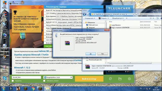Cancel deletion with the Нет button
The width and height of the screenshot is (162, 91).
(x=103, y=54)
